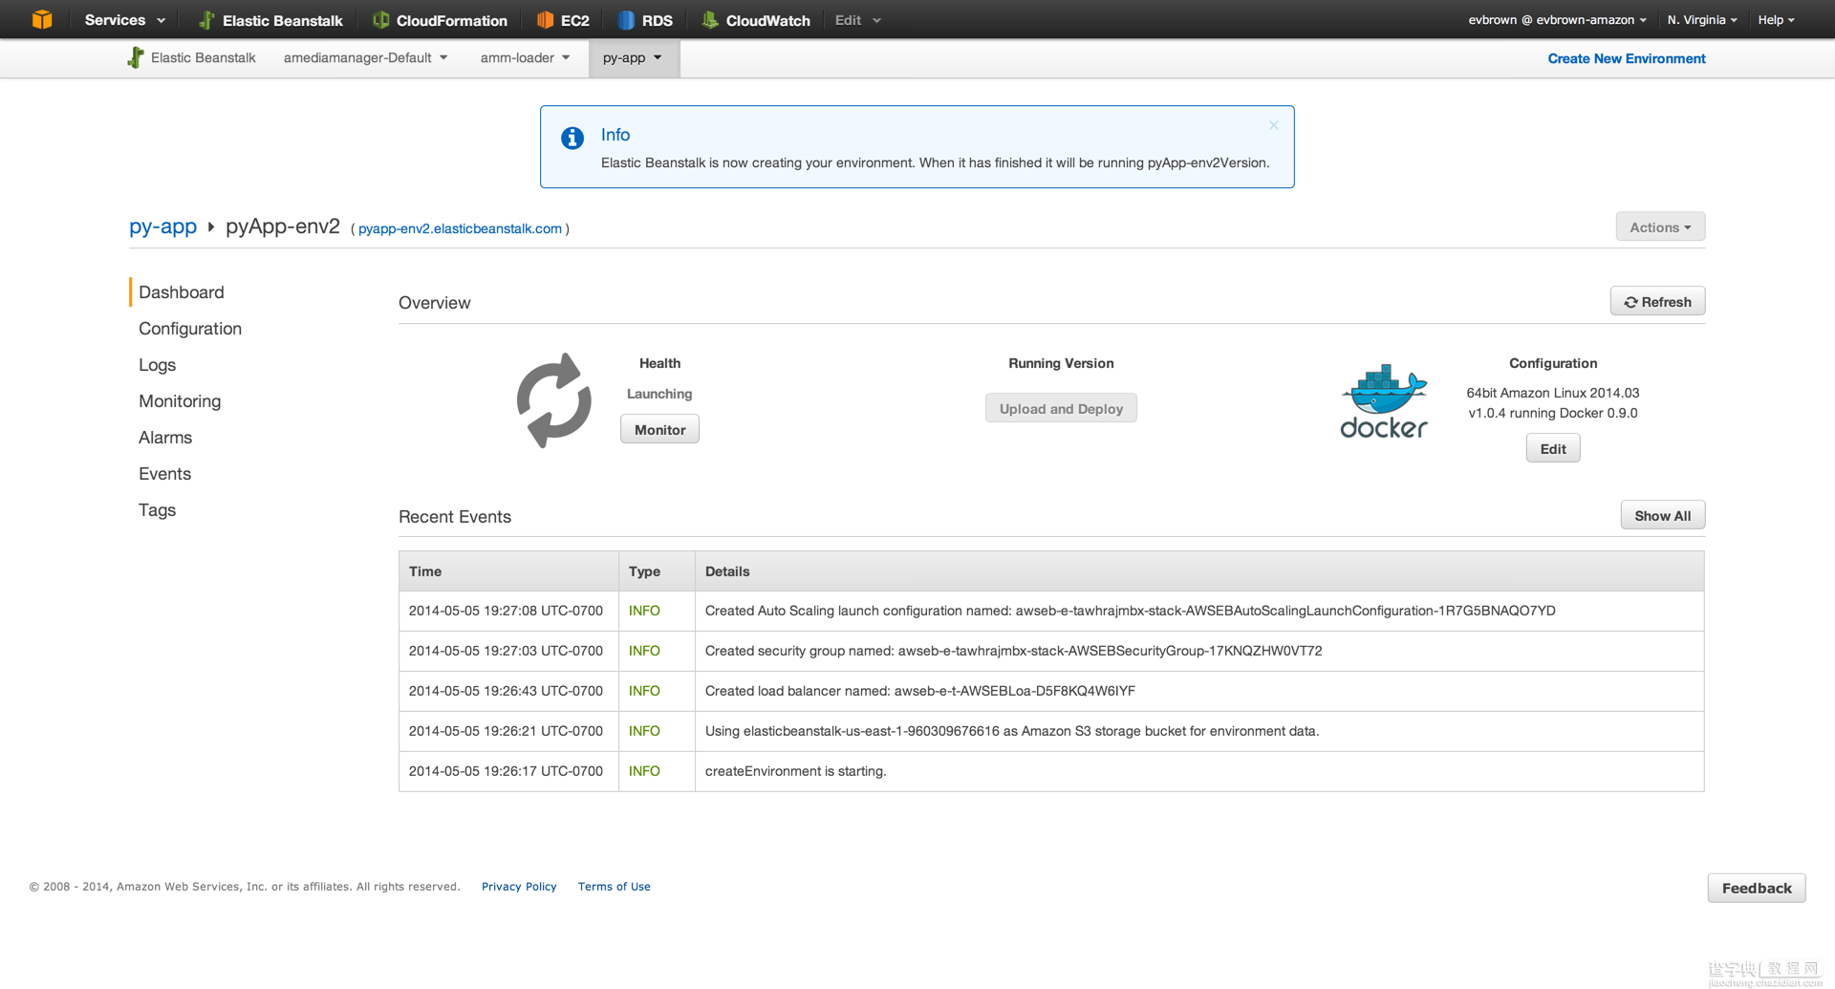
Task: Open the Terms of Use link
Action: (x=614, y=887)
